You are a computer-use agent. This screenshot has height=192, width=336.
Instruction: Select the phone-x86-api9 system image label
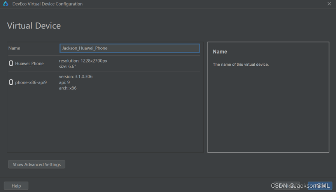[31, 82]
